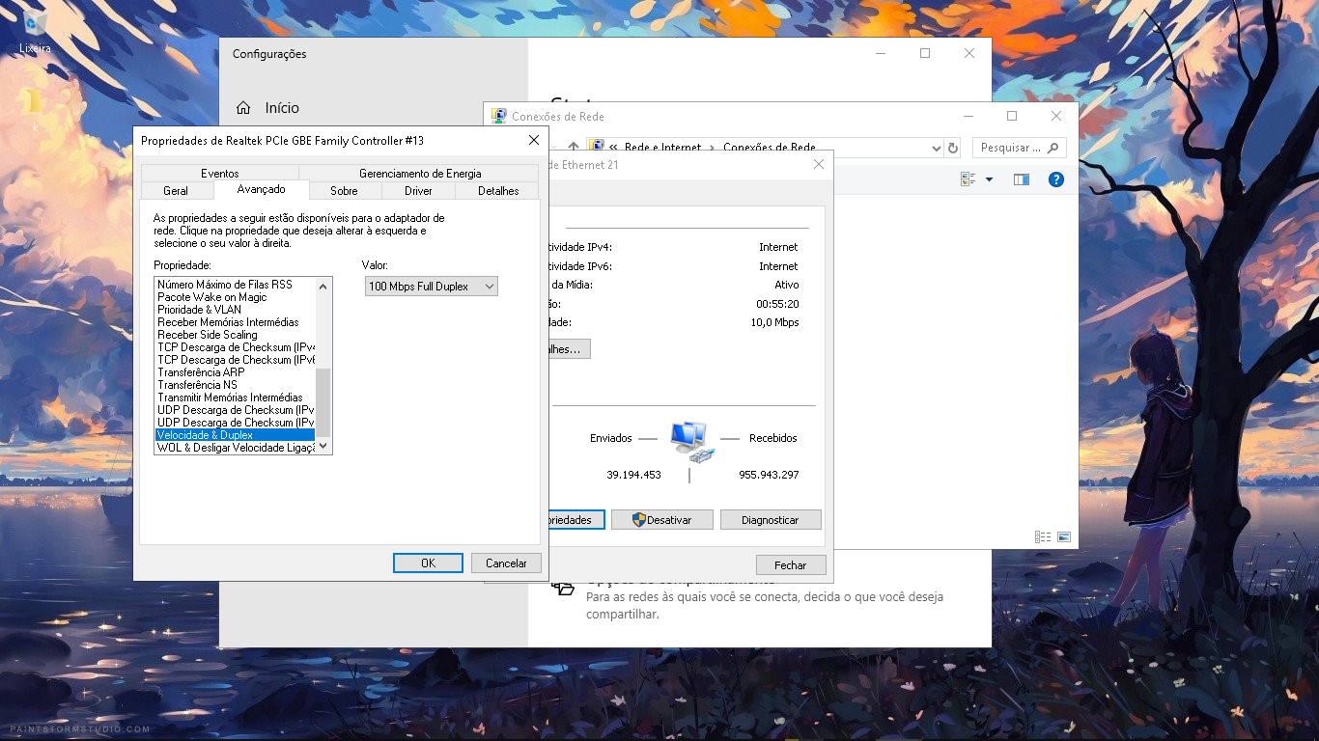Open the Detalhes tab
Viewport: 1319px width, 741px height.
tap(498, 191)
